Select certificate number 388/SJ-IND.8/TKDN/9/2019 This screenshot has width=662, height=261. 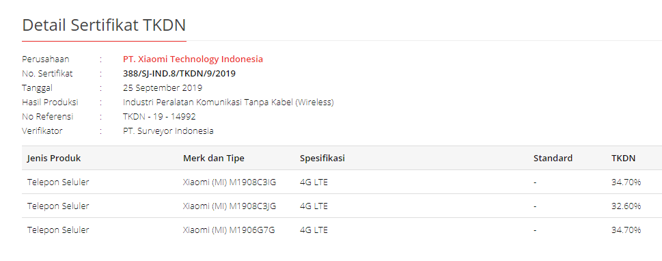(179, 74)
